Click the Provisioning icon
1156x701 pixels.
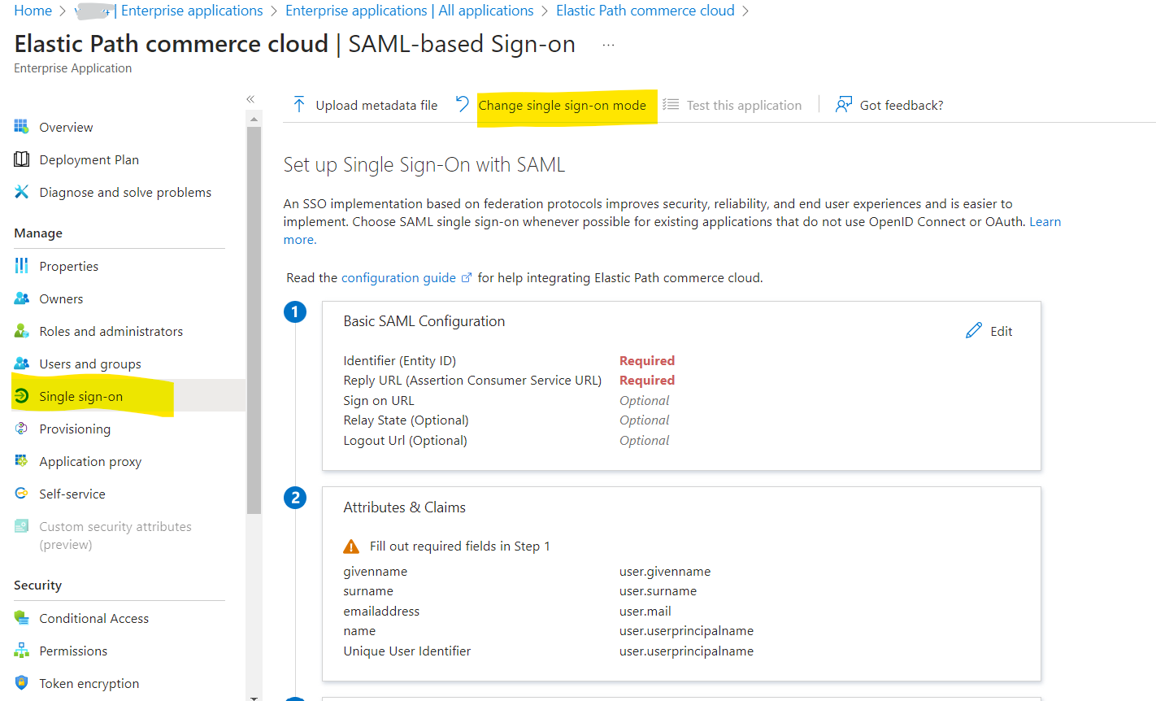(x=21, y=429)
